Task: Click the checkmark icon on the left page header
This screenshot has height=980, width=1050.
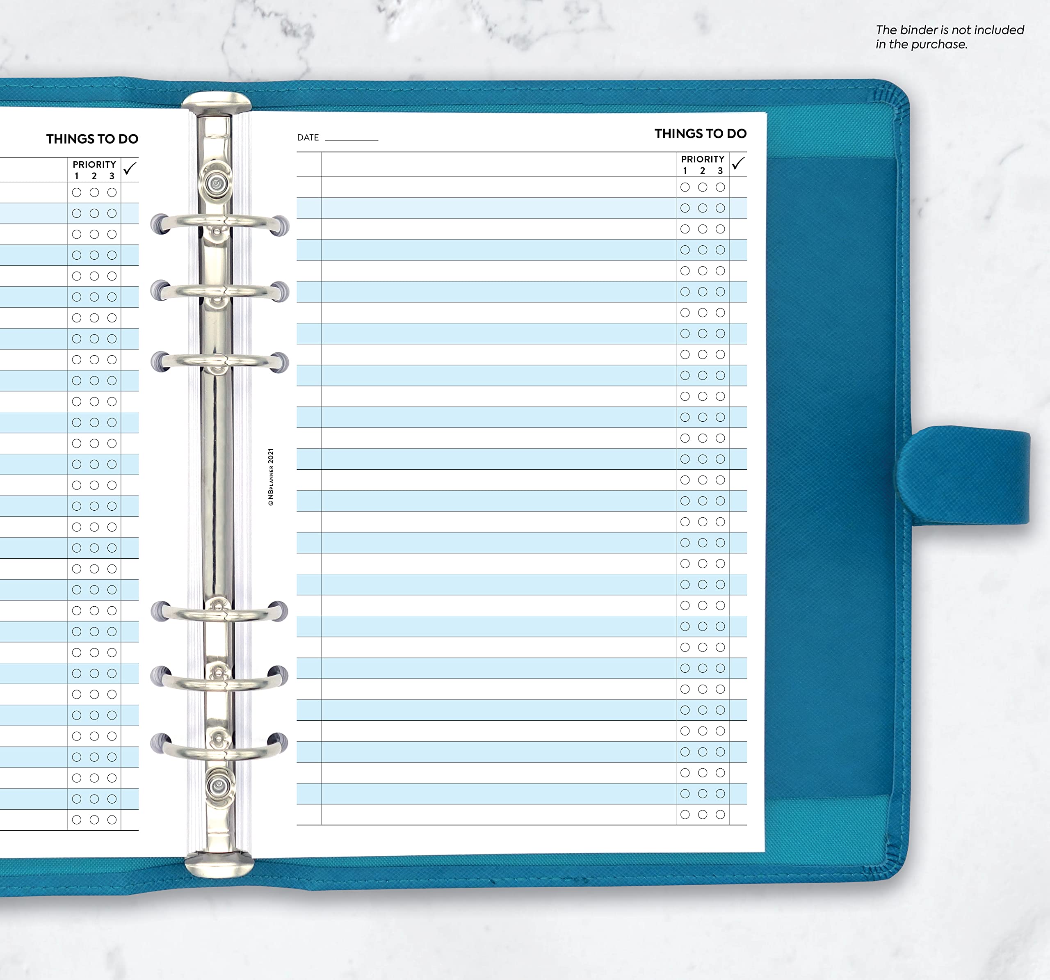Action: pos(129,169)
